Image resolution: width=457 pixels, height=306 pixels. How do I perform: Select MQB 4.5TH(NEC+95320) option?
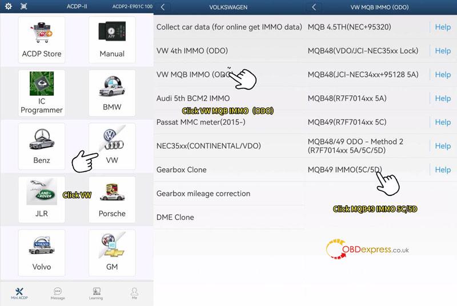click(x=367, y=27)
